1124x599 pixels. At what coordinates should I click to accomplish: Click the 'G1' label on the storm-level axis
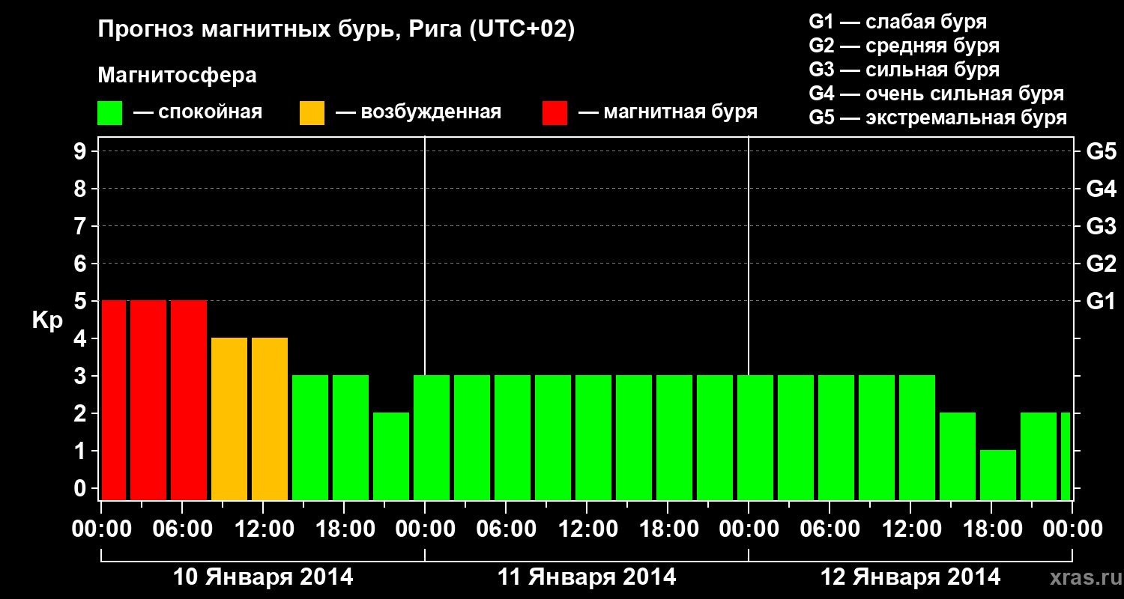point(1101,301)
